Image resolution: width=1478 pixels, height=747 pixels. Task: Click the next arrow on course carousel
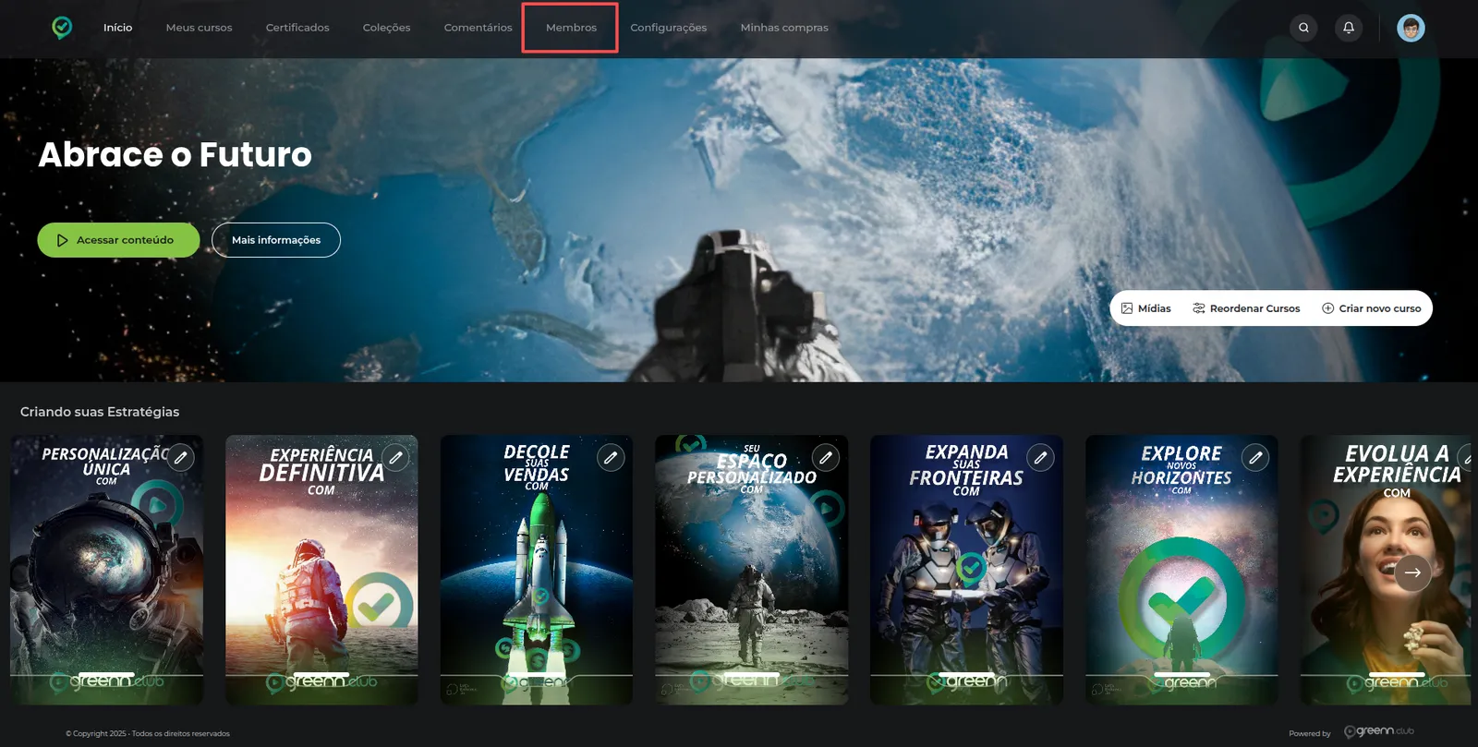click(x=1412, y=572)
